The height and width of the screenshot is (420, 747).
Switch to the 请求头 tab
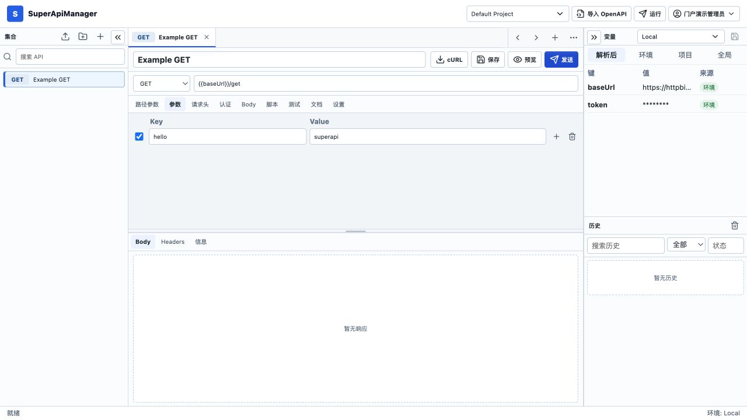coord(200,104)
